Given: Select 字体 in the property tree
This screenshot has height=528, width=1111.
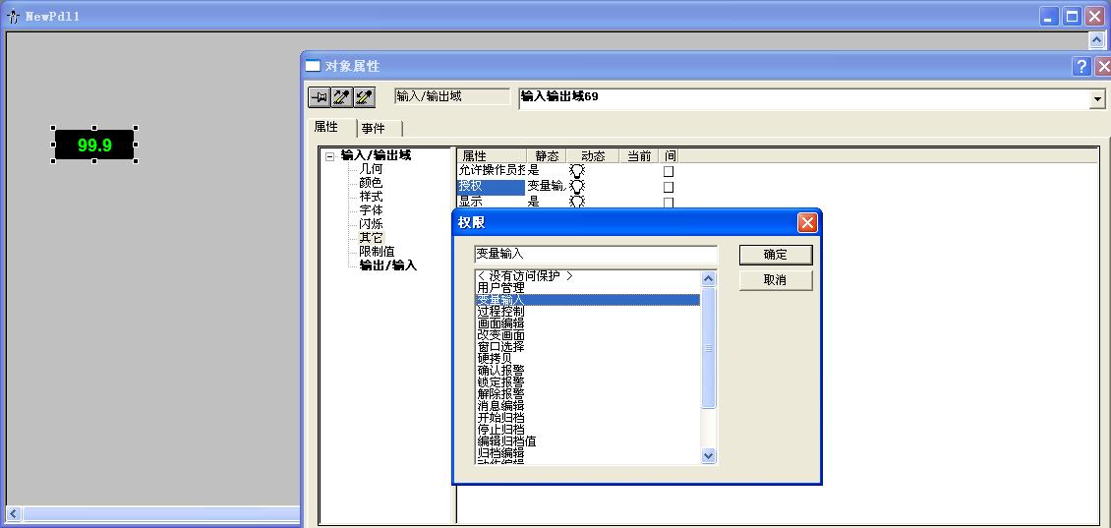Looking at the screenshot, I should 371,210.
